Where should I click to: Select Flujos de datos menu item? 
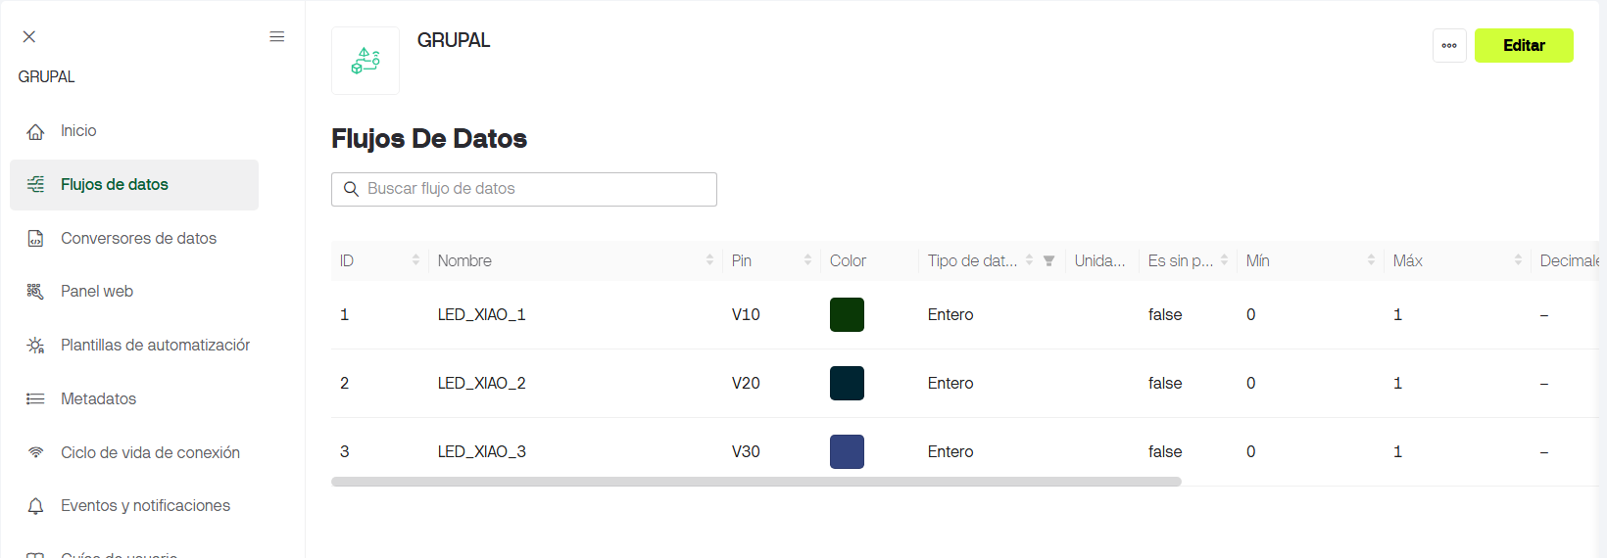click(134, 185)
